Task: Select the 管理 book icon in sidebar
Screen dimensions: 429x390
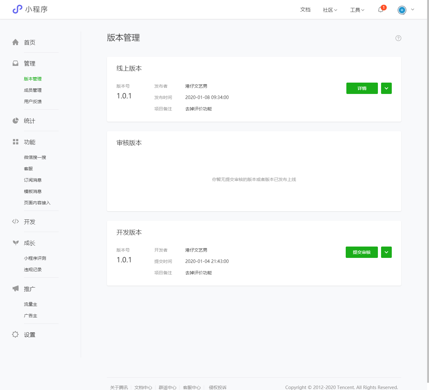Action: [x=15, y=63]
